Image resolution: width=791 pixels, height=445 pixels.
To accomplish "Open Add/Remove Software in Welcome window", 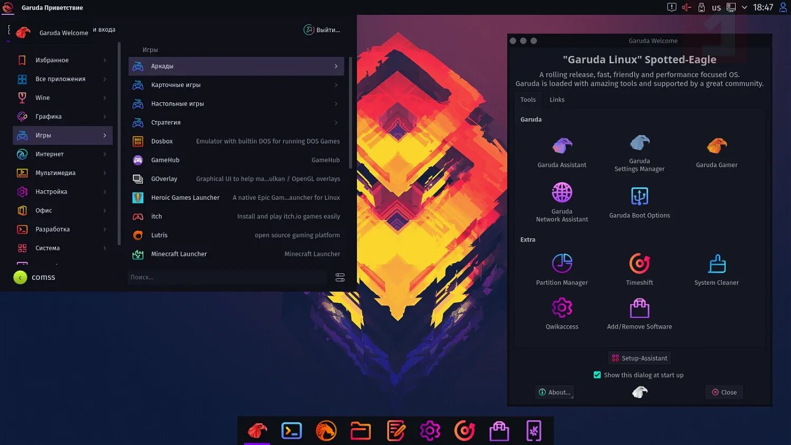I will 639,314.
